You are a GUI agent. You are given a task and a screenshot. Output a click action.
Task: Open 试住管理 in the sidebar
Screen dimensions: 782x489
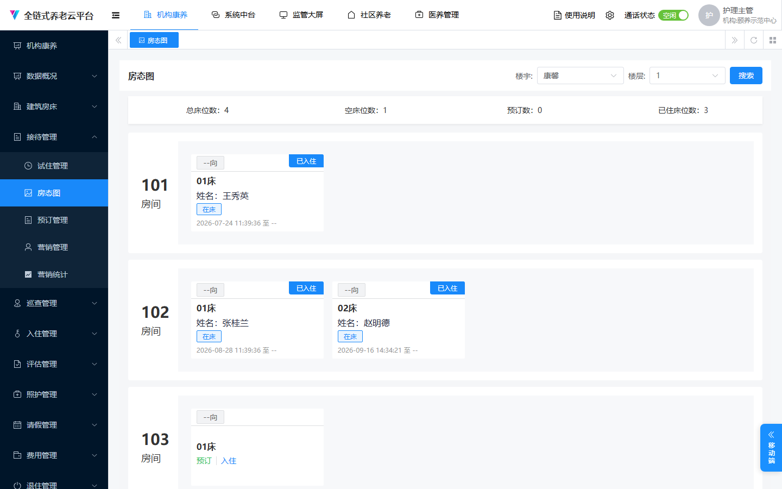coord(54,166)
